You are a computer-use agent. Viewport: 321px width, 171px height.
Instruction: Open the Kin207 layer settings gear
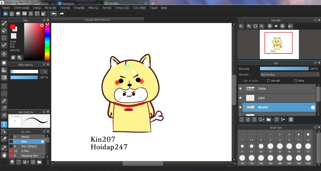tap(313, 107)
